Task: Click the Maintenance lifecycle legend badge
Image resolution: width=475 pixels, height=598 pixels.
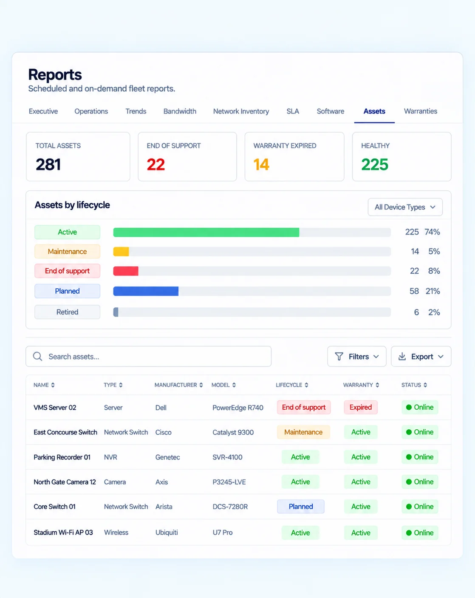Action: [67, 252]
